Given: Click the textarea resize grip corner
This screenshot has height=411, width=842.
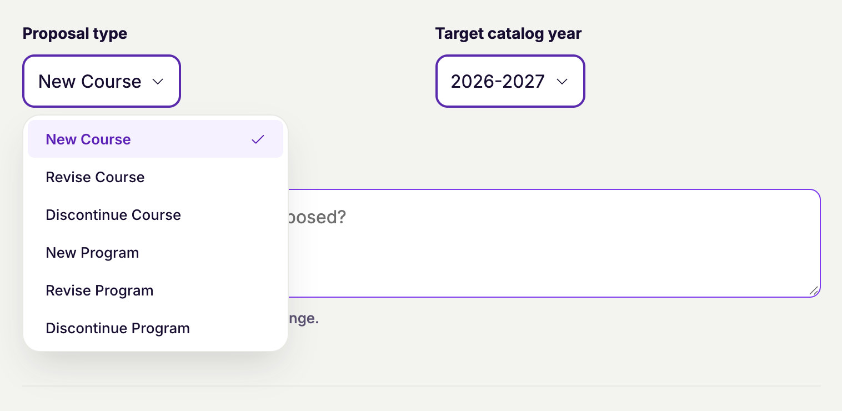Looking at the screenshot, I should (x=814, y=290).
